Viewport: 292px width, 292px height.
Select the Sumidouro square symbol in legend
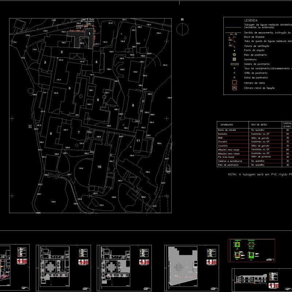pyautogui.click(x=234, y=59)
